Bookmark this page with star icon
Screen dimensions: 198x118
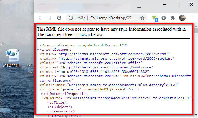142,18
